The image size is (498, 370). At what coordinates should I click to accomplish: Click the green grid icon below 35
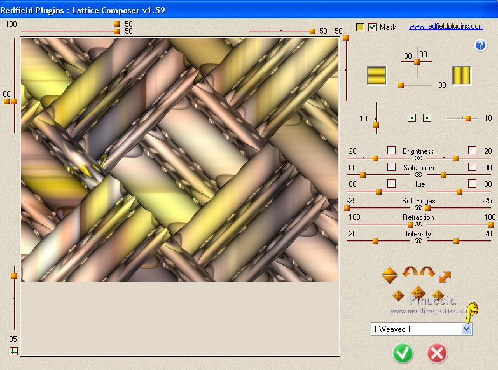click(x=13, y=352)
